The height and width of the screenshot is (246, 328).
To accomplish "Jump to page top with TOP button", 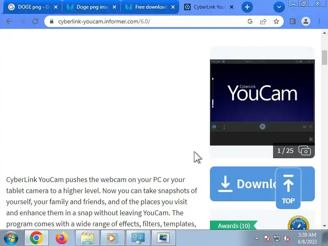I will [x=288, y=188].
